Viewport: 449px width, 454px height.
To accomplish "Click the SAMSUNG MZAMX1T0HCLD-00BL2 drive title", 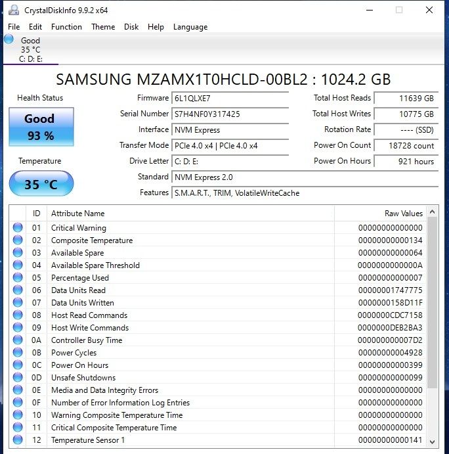I will (x=223, y=79).
